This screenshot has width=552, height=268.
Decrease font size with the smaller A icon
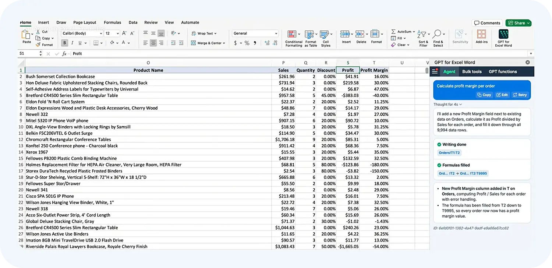tap(132, 33)
